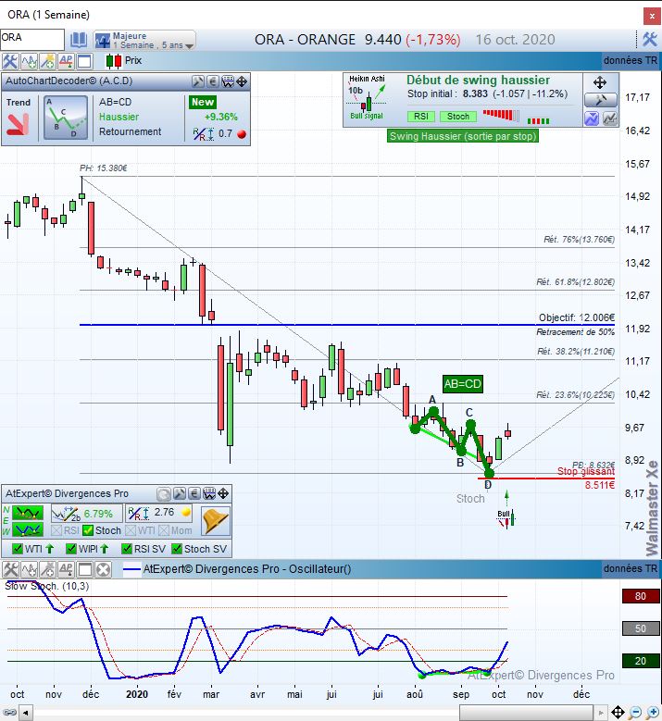Click the move handle of the swing haussier panel
The width and height of the screenshot is (662, 721).
[x=600, y=82]
